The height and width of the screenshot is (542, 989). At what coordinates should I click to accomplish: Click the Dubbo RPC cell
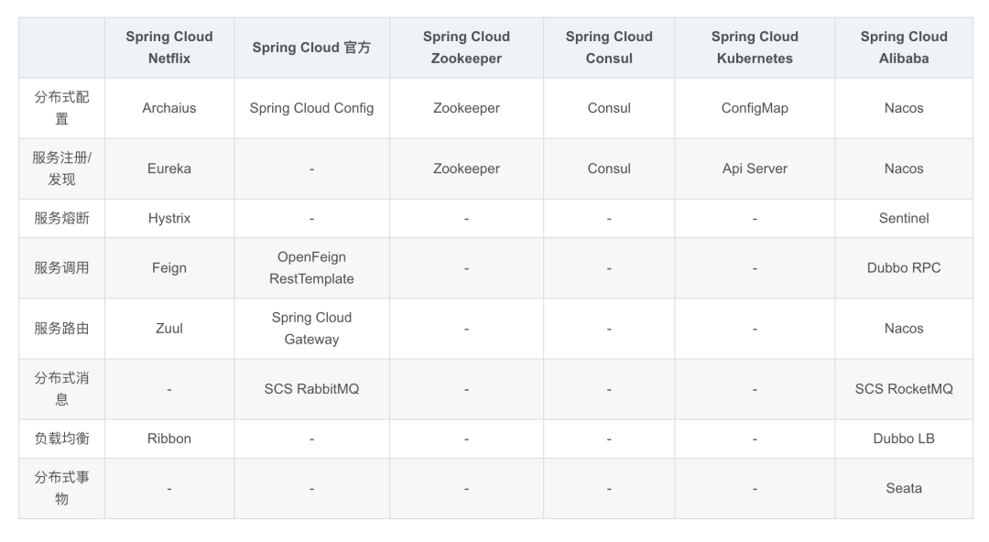(903, 267)
